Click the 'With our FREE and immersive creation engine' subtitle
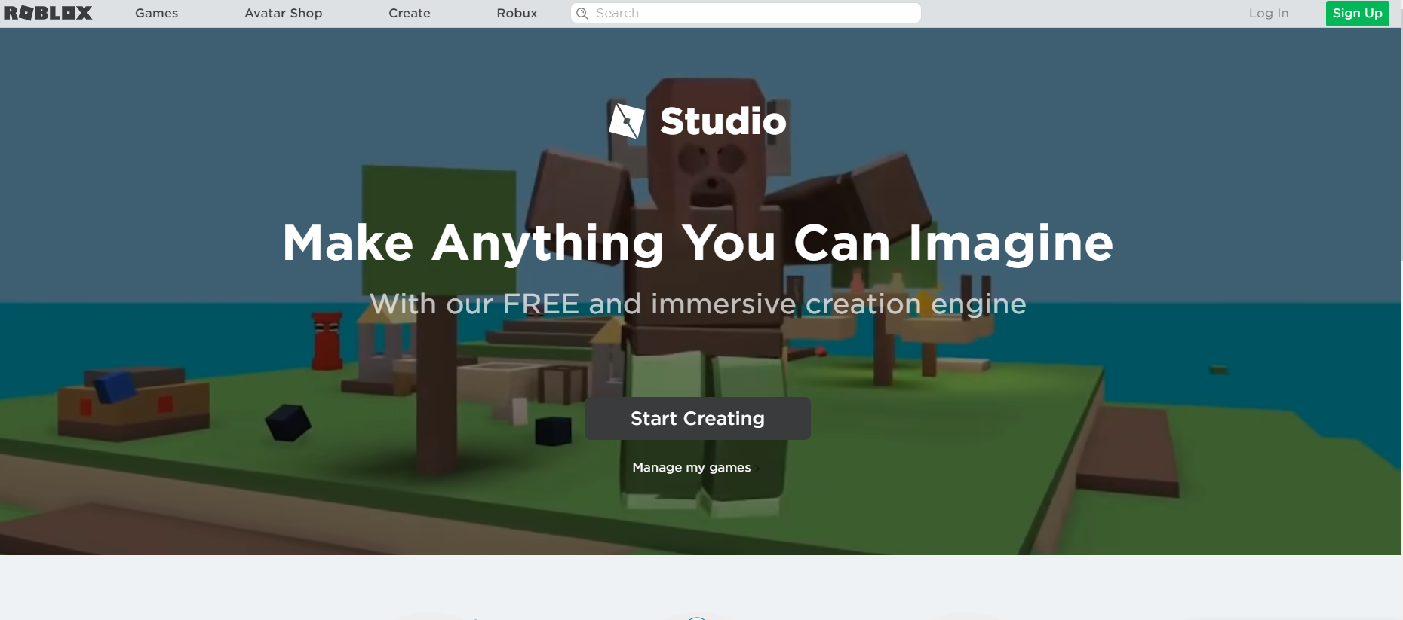The image size is (1403, 620). (x=698, y=304)
